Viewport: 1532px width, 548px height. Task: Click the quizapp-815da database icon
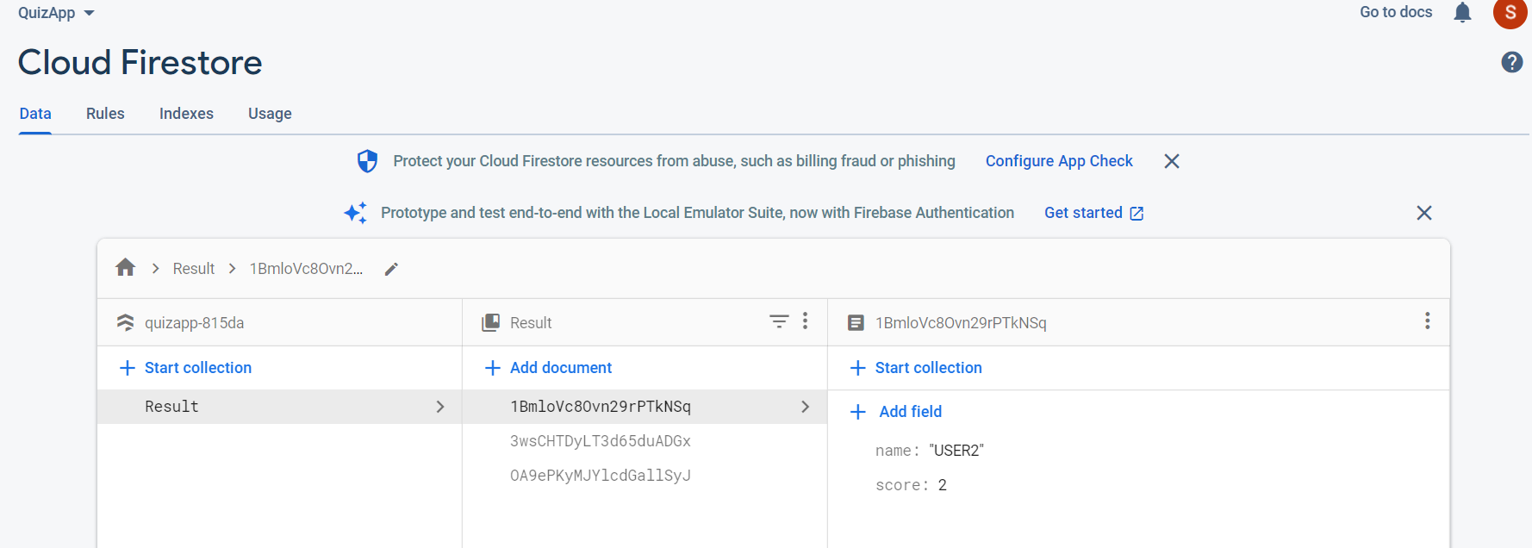(x=126, y=322)
